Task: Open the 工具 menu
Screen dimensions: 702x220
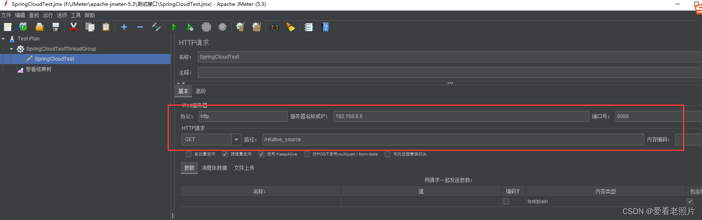Action: (x=76, y=15)
